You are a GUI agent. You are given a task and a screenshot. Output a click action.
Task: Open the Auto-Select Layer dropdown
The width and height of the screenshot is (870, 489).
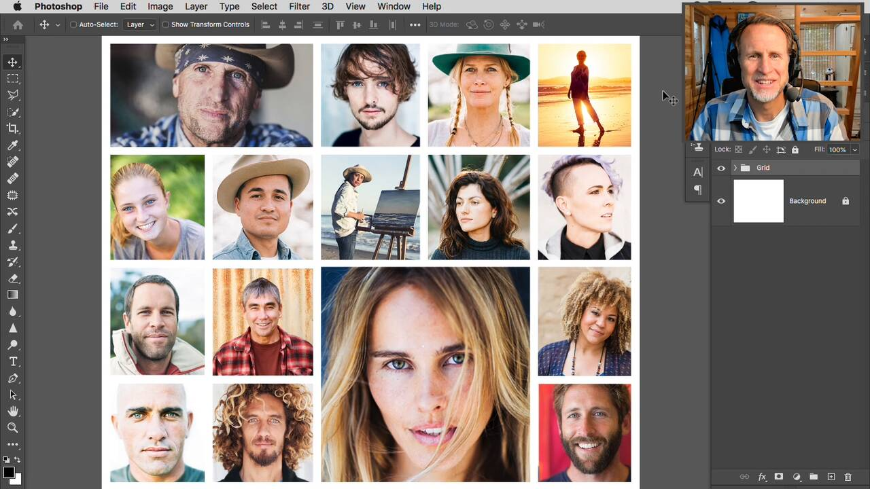tap(140, 24)
